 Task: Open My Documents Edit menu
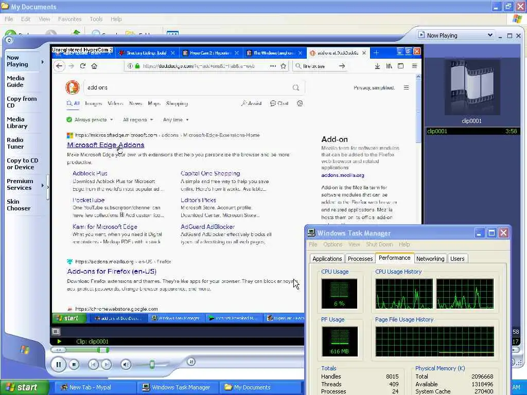coord(26,19)
